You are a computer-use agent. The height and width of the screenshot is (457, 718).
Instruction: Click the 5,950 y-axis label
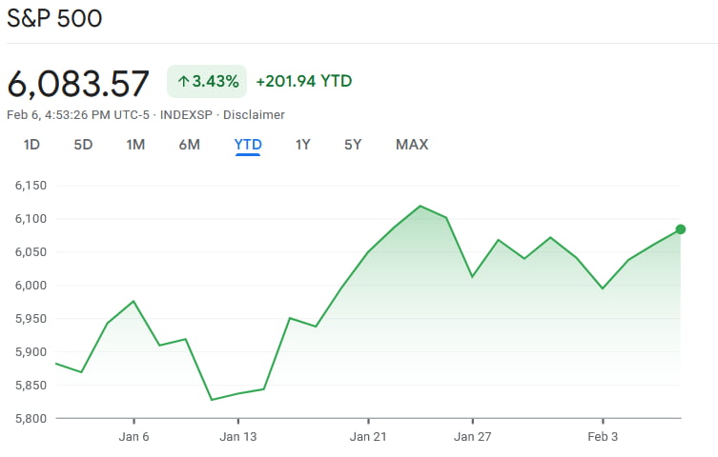(x=31, y=319)
